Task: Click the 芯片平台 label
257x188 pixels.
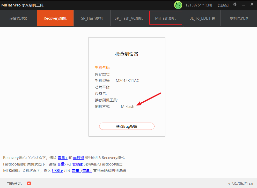Action: pos(102,87)
